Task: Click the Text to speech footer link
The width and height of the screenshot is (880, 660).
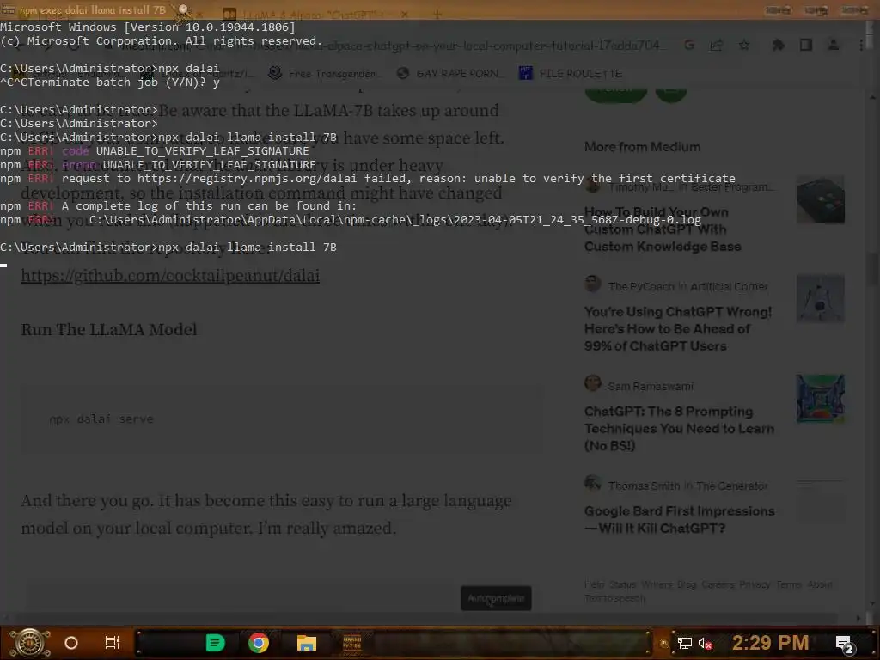Action: pos(614,598)
